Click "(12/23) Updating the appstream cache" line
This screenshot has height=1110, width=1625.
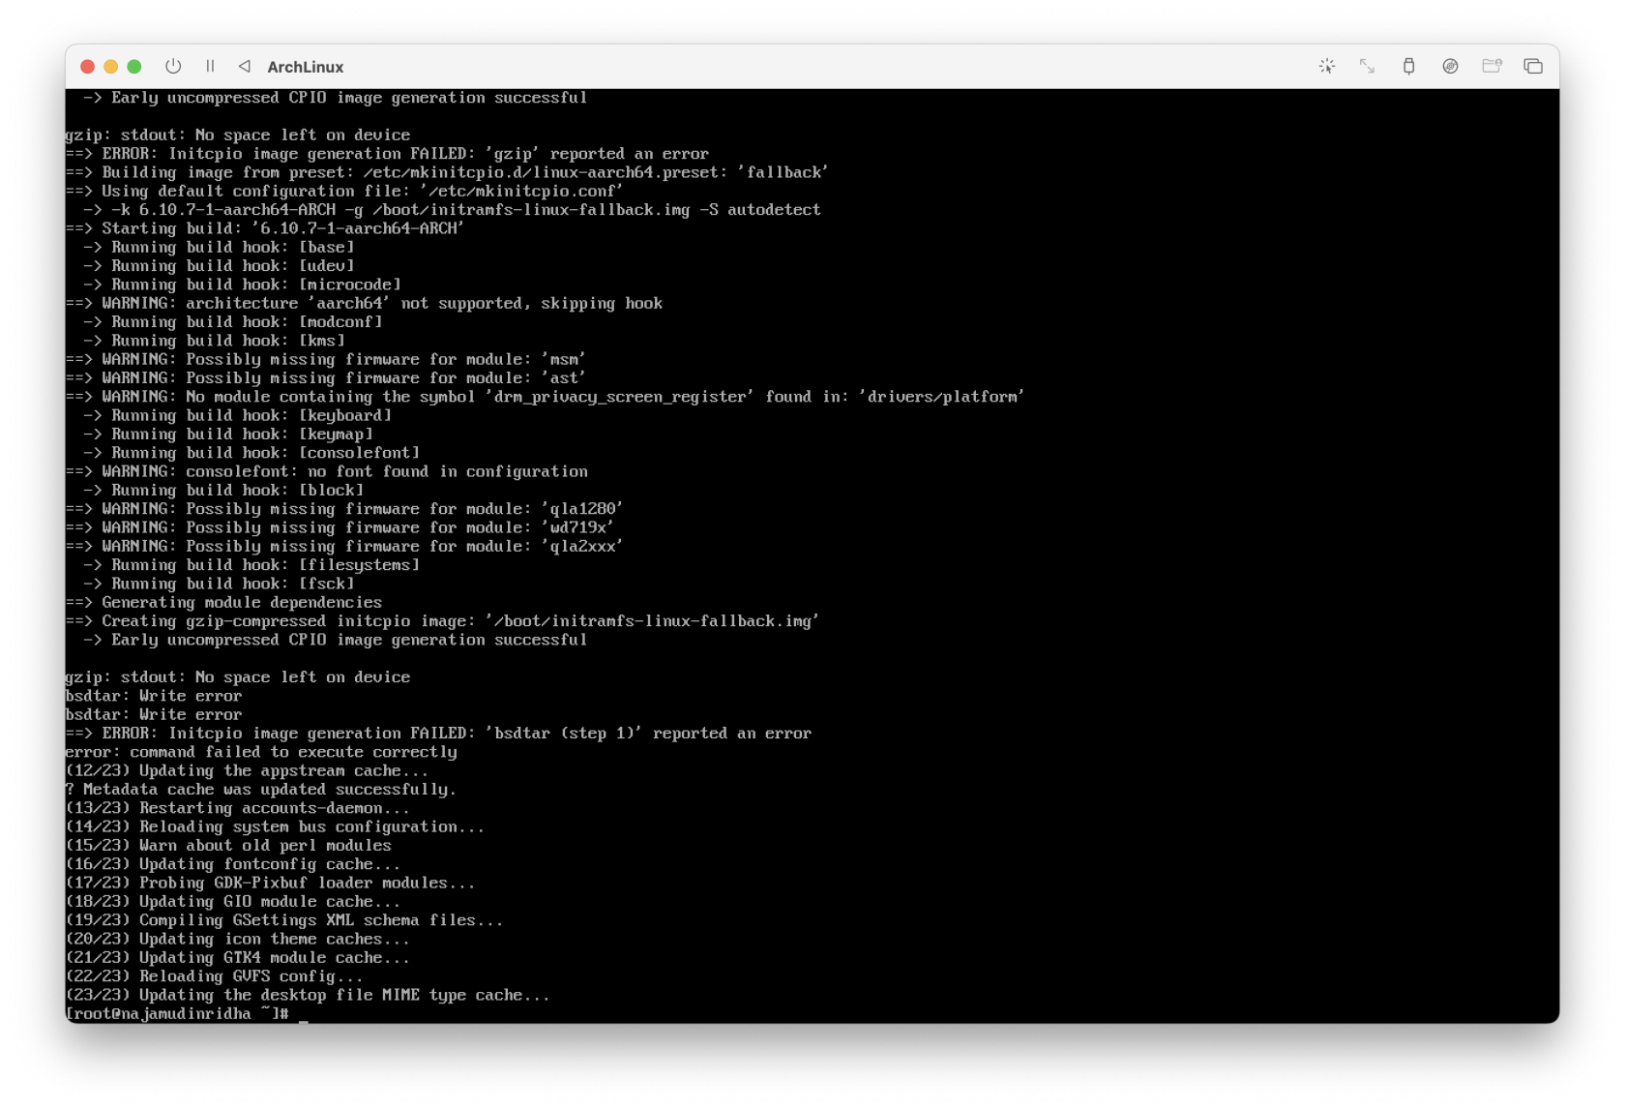pos(247,771)
